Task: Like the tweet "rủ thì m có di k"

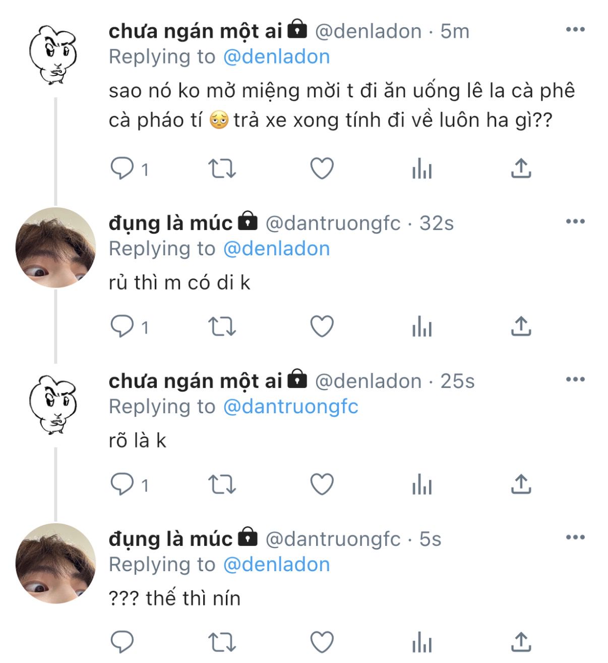Action: (322, 326)
